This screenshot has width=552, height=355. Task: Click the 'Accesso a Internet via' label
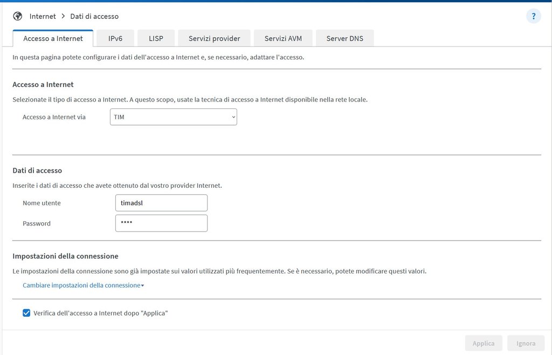(x=54, y=117)
